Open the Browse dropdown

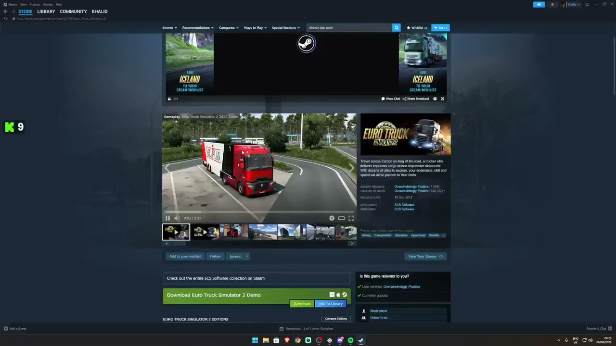(x=169, y=28)
